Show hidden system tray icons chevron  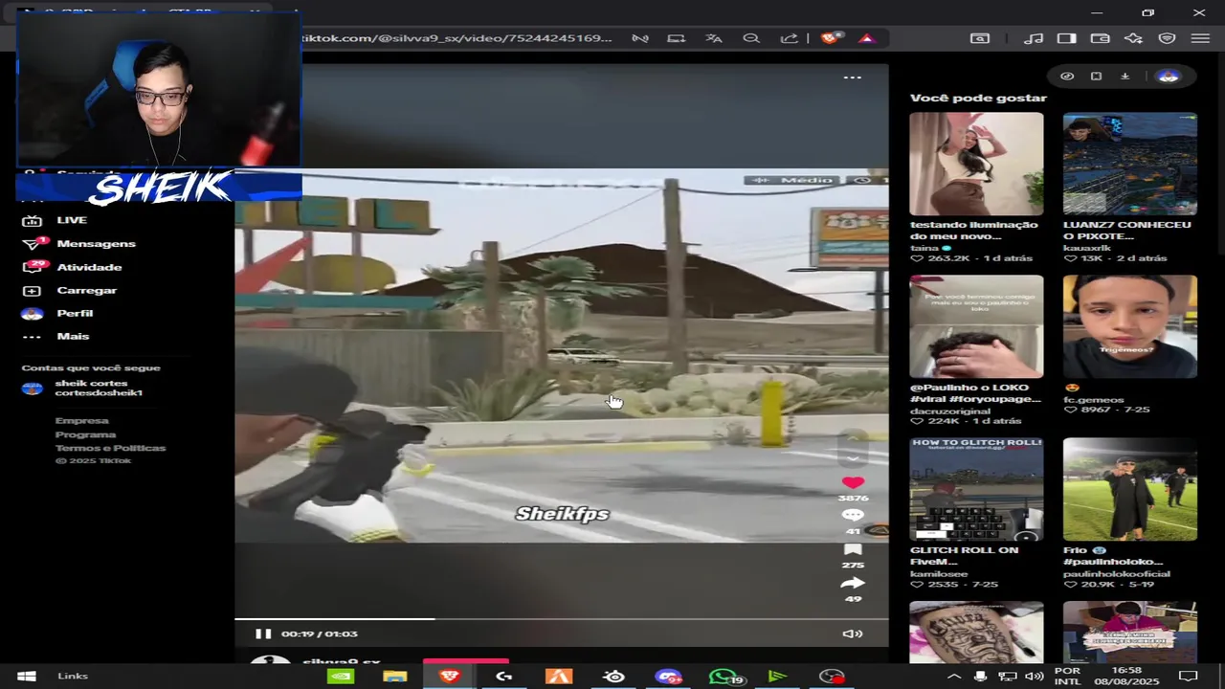(x=954, y=677)
